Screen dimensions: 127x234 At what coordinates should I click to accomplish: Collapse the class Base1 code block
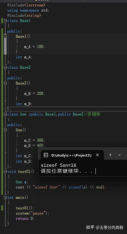click(5, 21)
